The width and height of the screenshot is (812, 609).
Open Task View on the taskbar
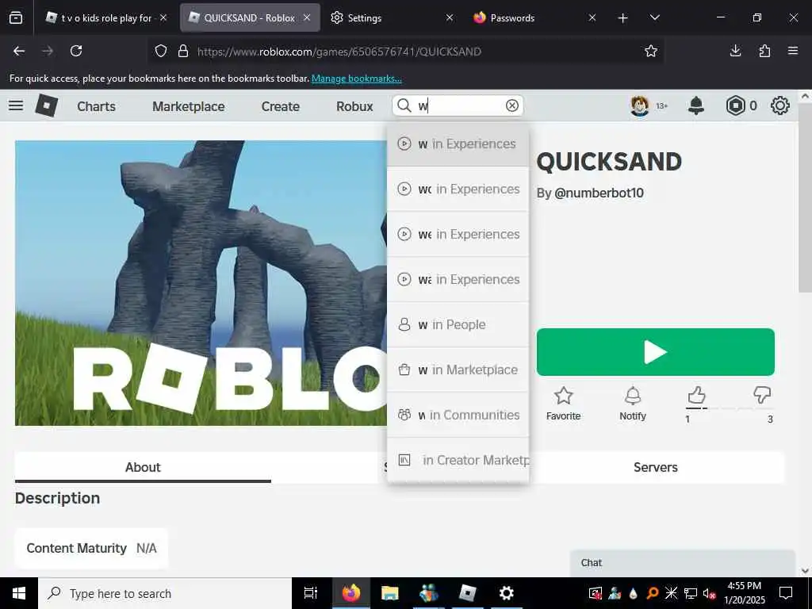click(x=311, y=593)
